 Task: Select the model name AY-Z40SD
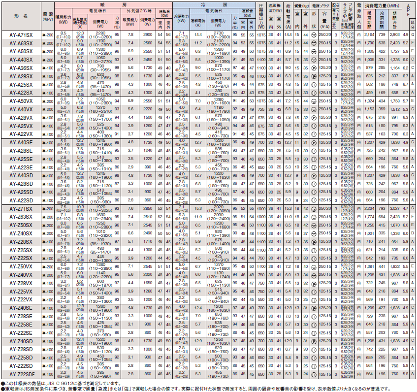click(21, 341)
